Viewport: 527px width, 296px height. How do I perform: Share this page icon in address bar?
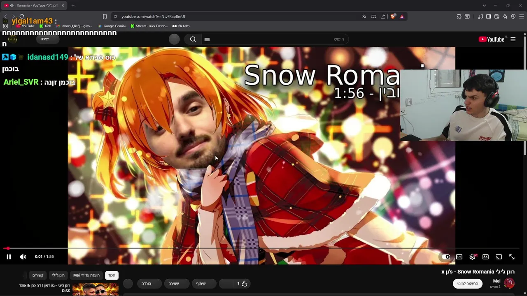(x=383, y=16)
